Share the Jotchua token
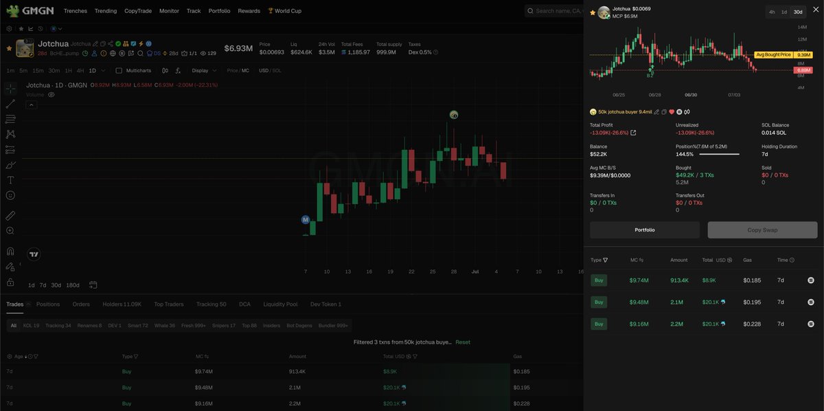 110,44
